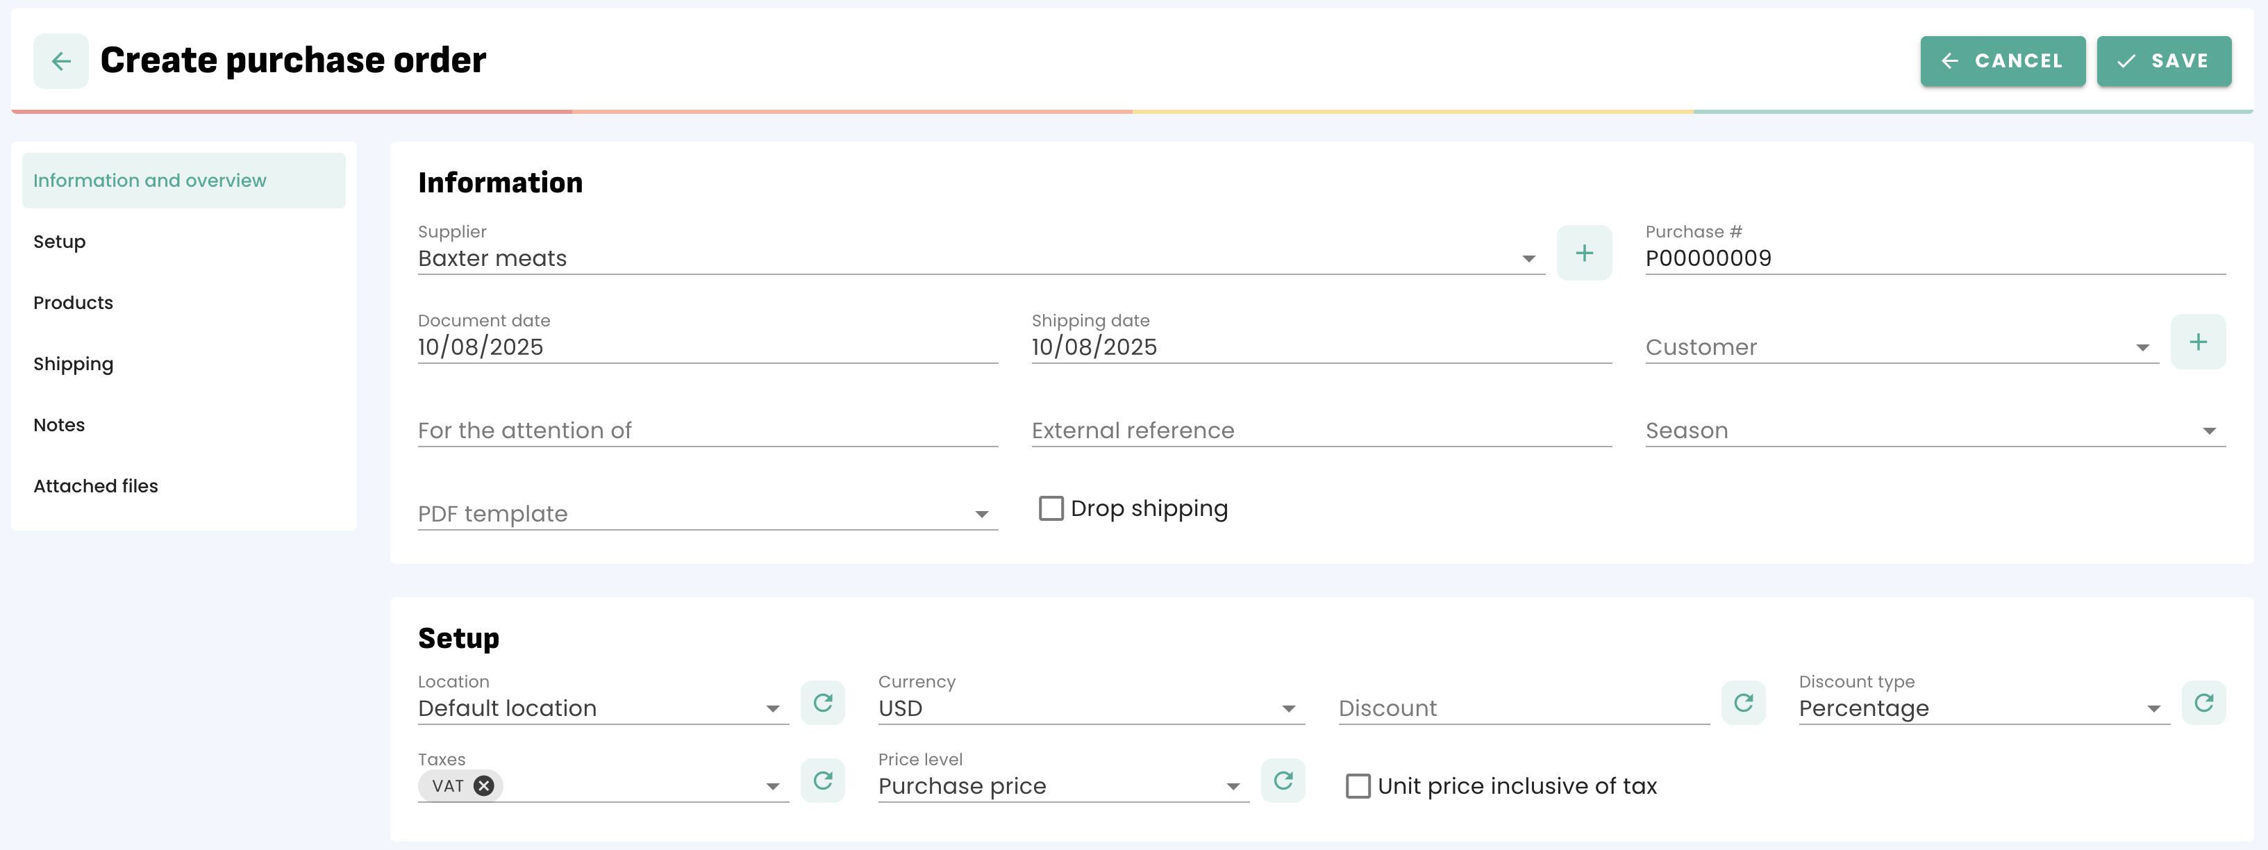Click the back arrow beside the title
The width and height of the screenshot is (2268, 850).
click(x=60, y=61)
